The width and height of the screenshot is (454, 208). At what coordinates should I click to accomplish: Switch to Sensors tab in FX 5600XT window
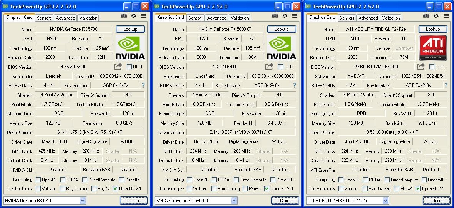pos(196,18)
